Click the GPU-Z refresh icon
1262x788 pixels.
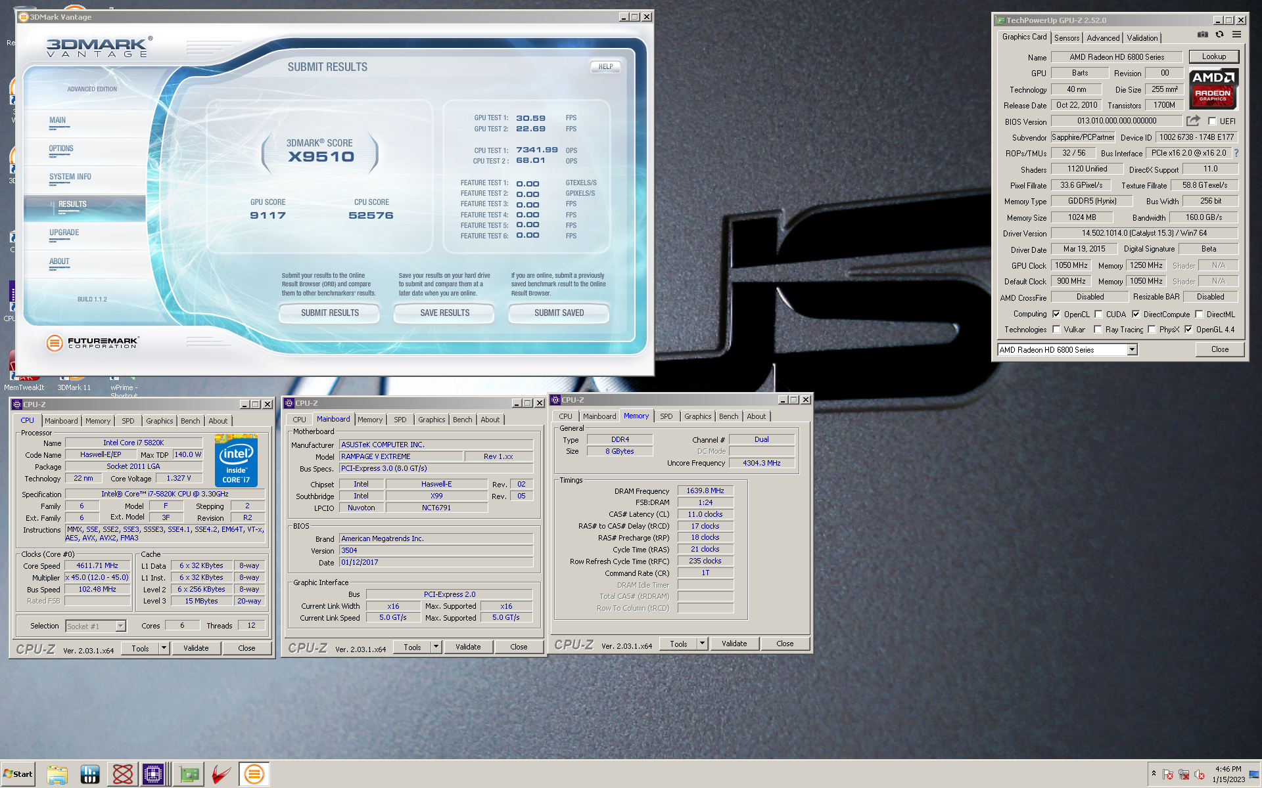(x=1219, y=35)
